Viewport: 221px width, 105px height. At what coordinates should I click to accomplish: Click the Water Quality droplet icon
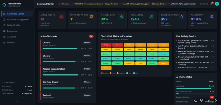pyautogui.click(x=4, y=25)
